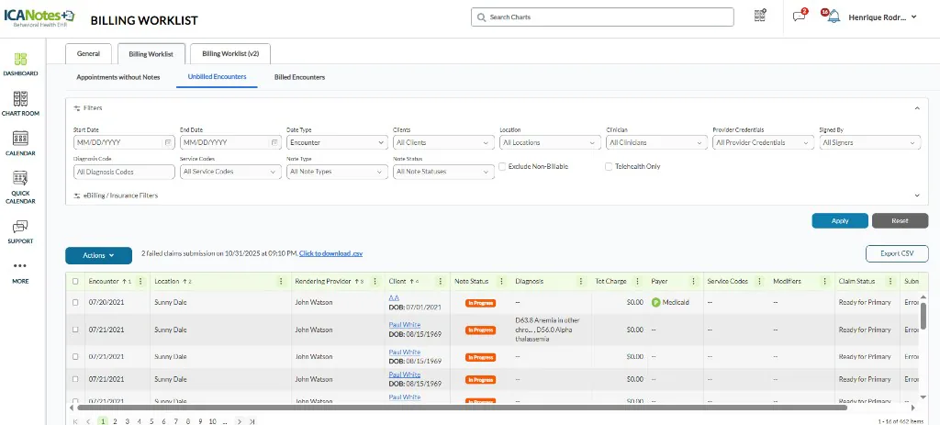The height and width of the screenshot is (425, 940).
Task: Switch to the Billing Worklist (v2) tab
Action: [230, 53]
